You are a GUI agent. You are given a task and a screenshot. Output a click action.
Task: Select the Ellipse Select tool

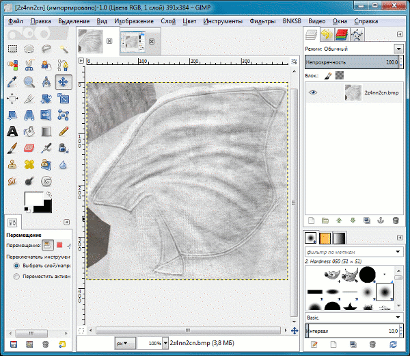tap(29, 49)
